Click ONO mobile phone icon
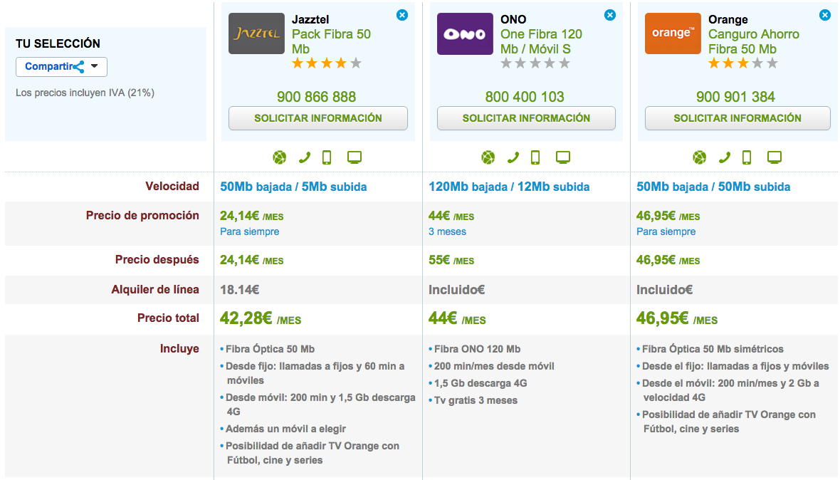 coord(535,157)
